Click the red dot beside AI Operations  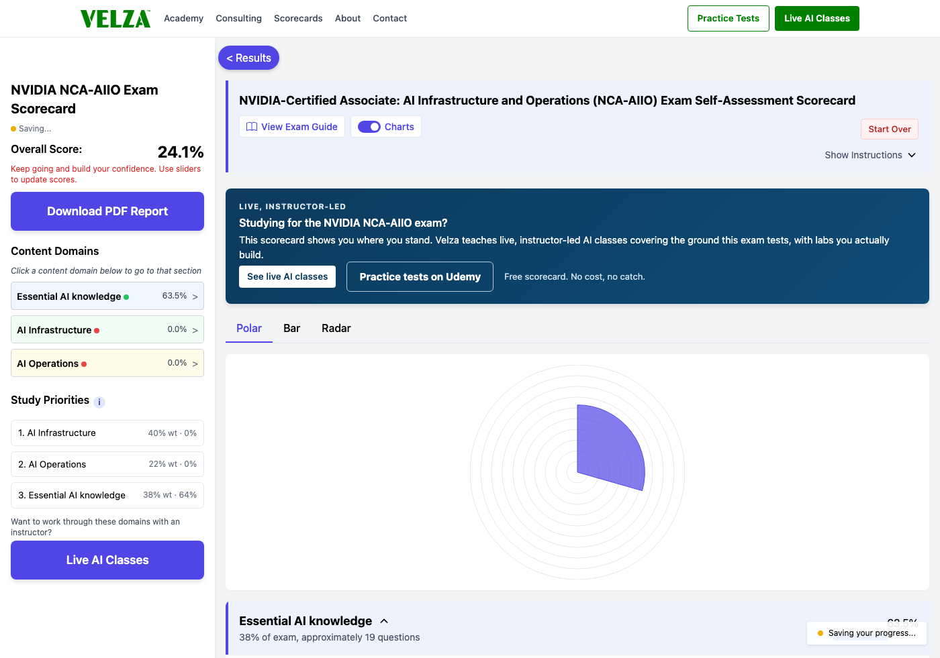tap(84, 364)
